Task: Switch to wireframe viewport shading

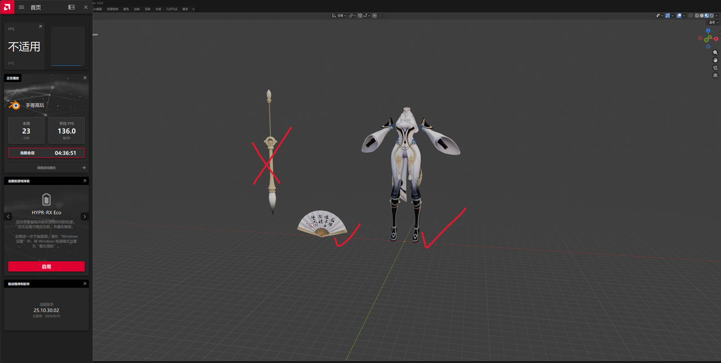Action: pos(697,16)
